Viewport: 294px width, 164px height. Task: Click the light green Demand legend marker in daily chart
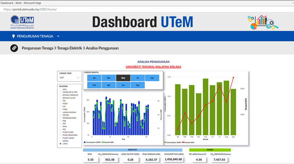[x=102, y=142]
